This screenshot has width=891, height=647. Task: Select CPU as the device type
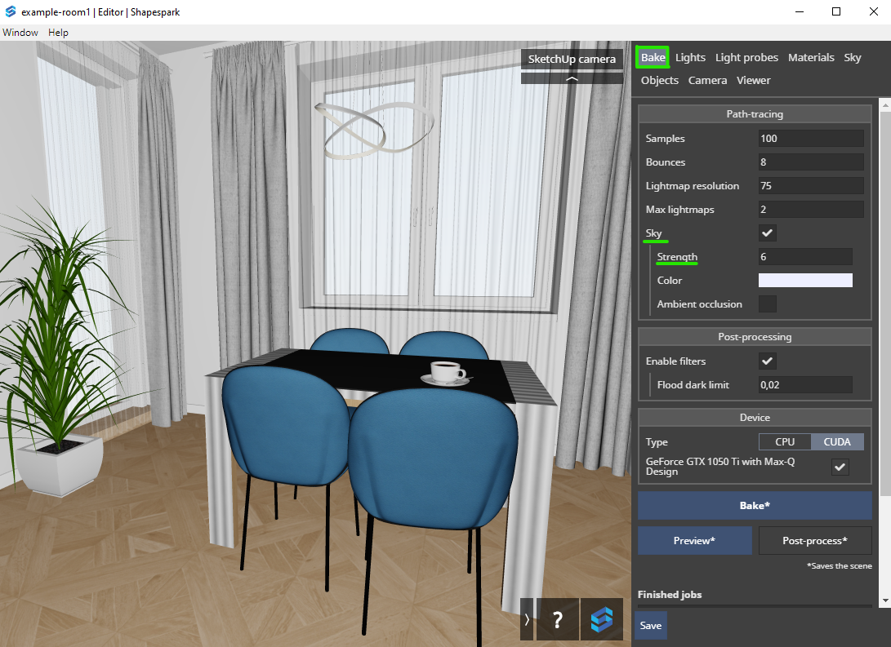(x=784, y=441)
